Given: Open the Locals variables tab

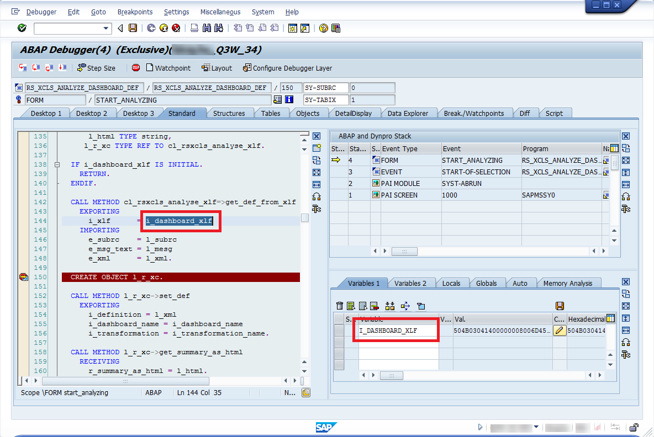Looking at the screenshot, I should [x=451, y=283].
